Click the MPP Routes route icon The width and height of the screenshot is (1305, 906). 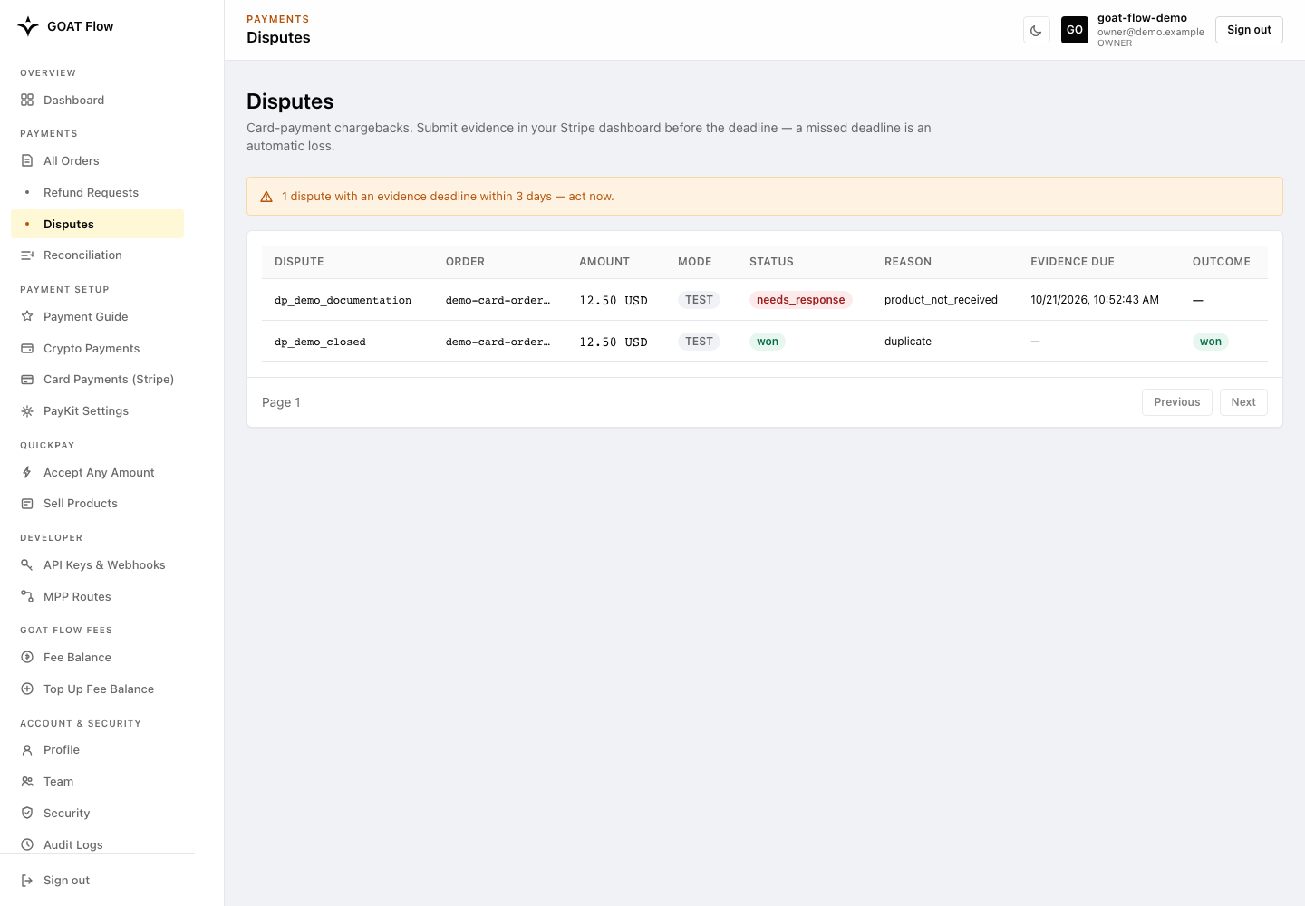pyautogui.click(x=27, y=596)
